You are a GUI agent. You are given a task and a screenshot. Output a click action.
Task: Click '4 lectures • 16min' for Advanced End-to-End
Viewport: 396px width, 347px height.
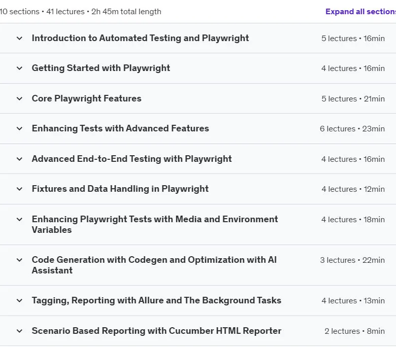click(x=353, y=159)
